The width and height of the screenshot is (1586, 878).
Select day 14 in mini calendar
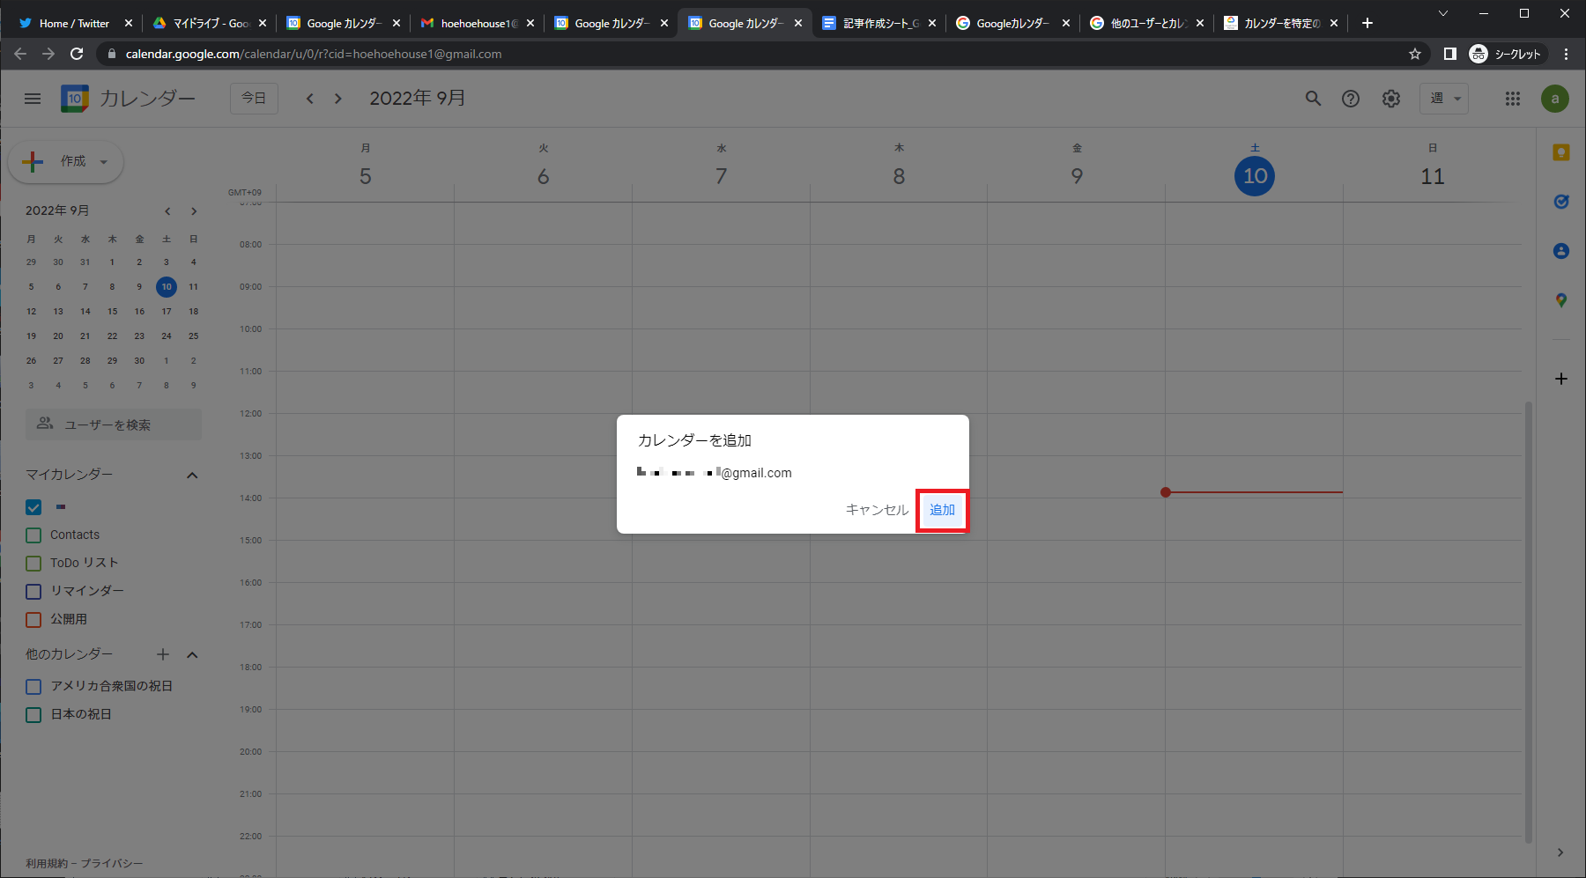tap(85, 312)
